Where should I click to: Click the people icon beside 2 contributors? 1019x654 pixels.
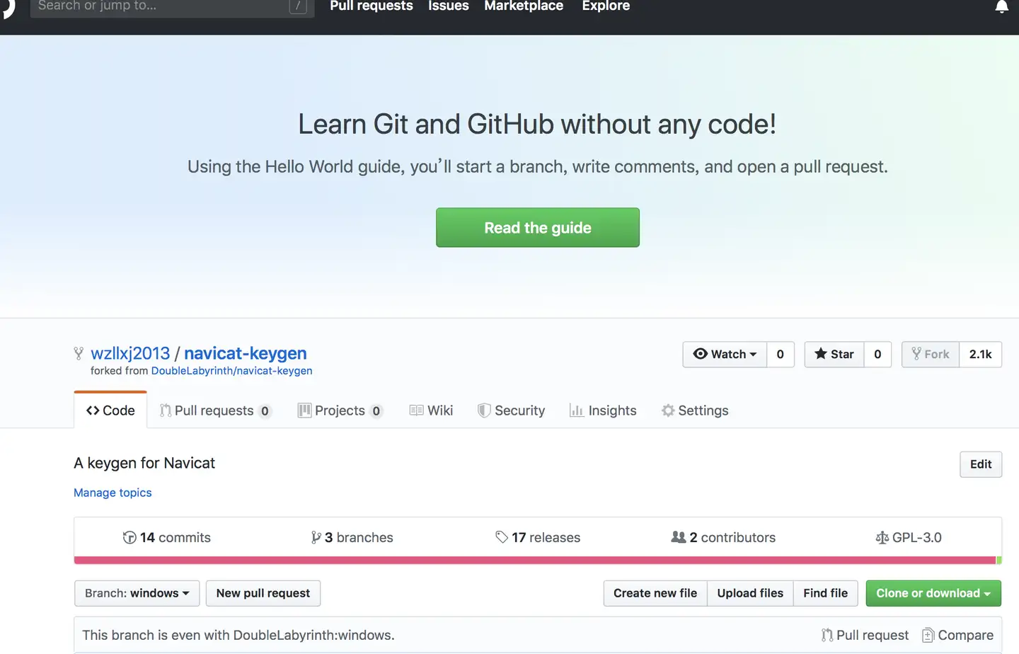678,537
